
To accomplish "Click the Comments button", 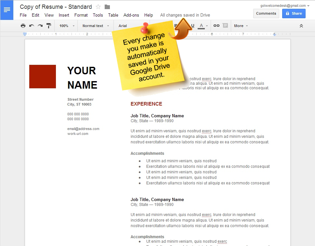I will [x=266, y=13].
